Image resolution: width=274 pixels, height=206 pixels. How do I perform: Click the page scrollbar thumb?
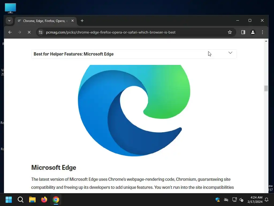(266, 88)
